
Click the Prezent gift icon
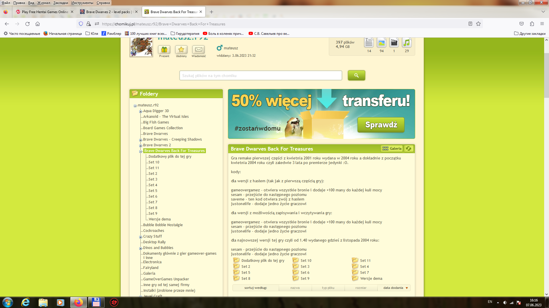[x=164, y=50]
